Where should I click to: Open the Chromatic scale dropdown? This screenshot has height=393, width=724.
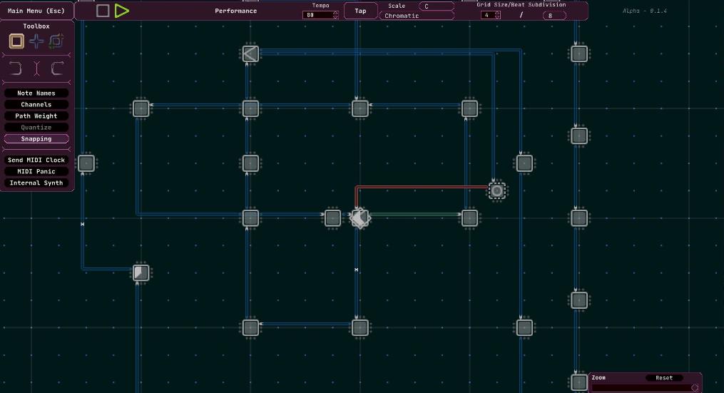tap(417, 16)
